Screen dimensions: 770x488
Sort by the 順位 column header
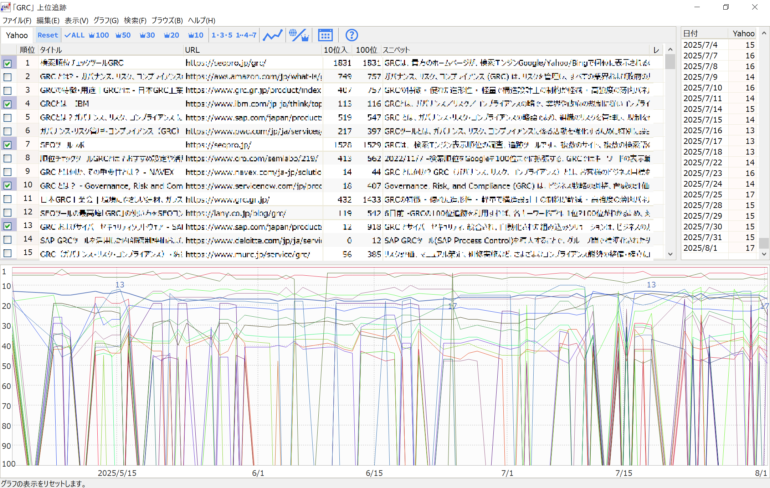27,50
